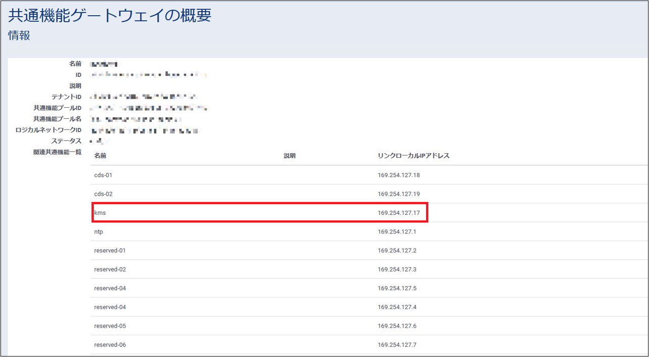Click IP address 169.254.127.7
649x357 pixels.
[x=397, y=345]
